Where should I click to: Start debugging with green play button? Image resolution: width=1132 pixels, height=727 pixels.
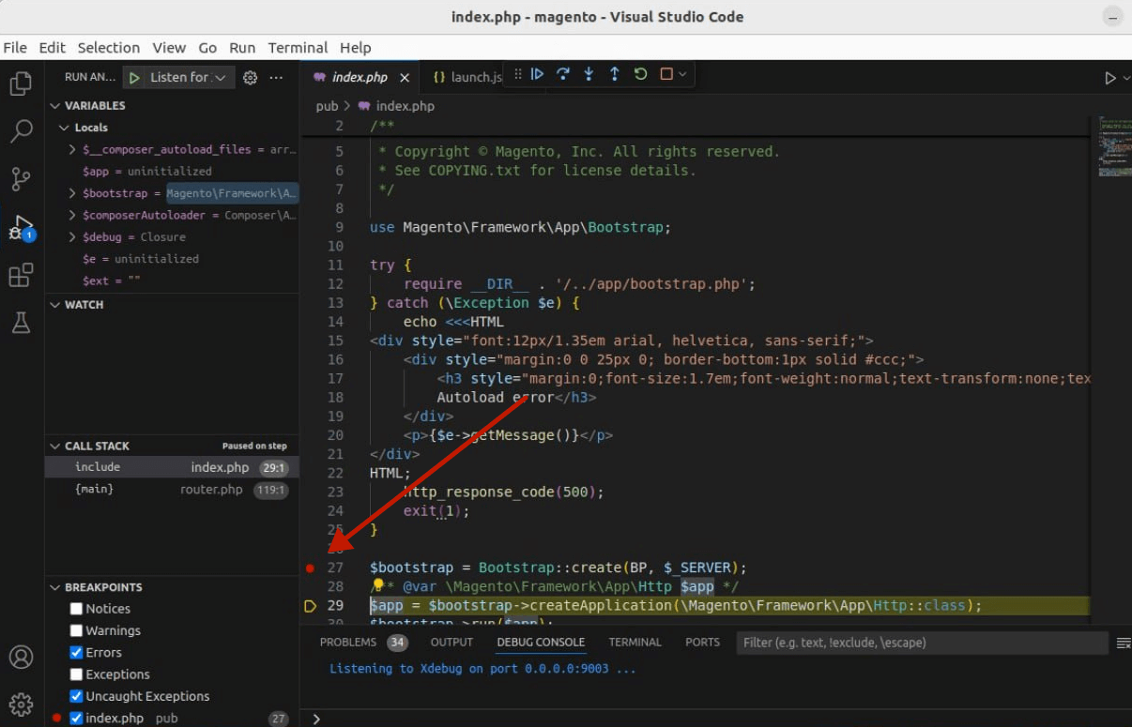tap(135, 78)
